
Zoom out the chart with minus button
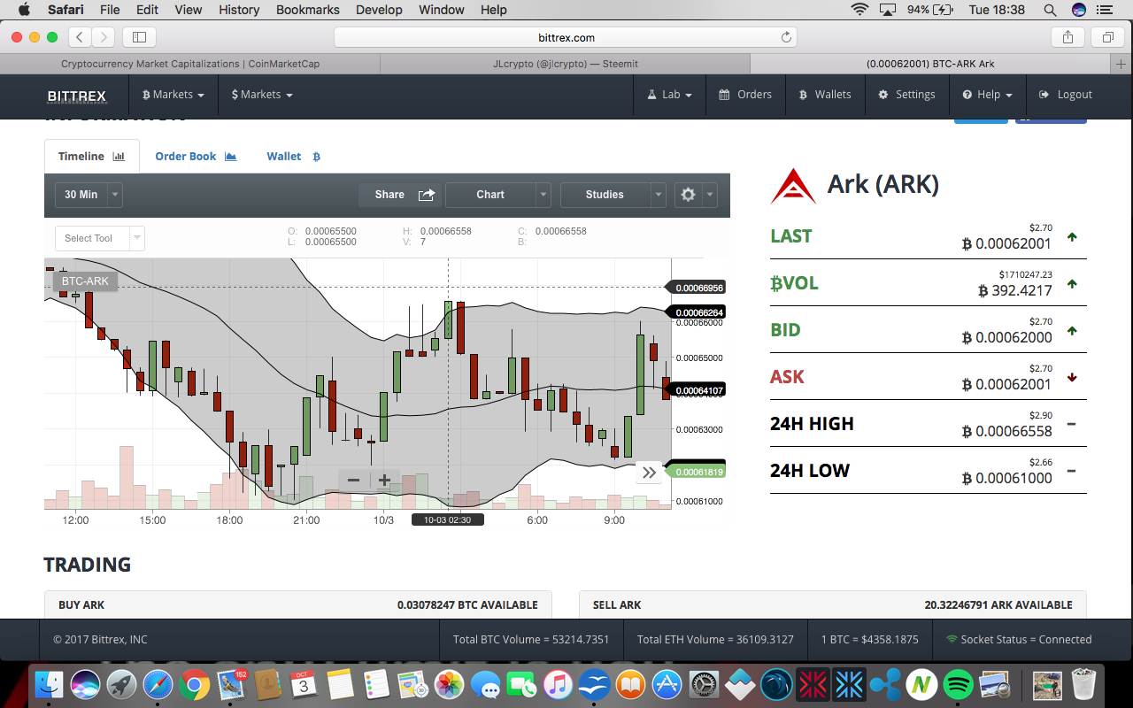click(354, 481)
